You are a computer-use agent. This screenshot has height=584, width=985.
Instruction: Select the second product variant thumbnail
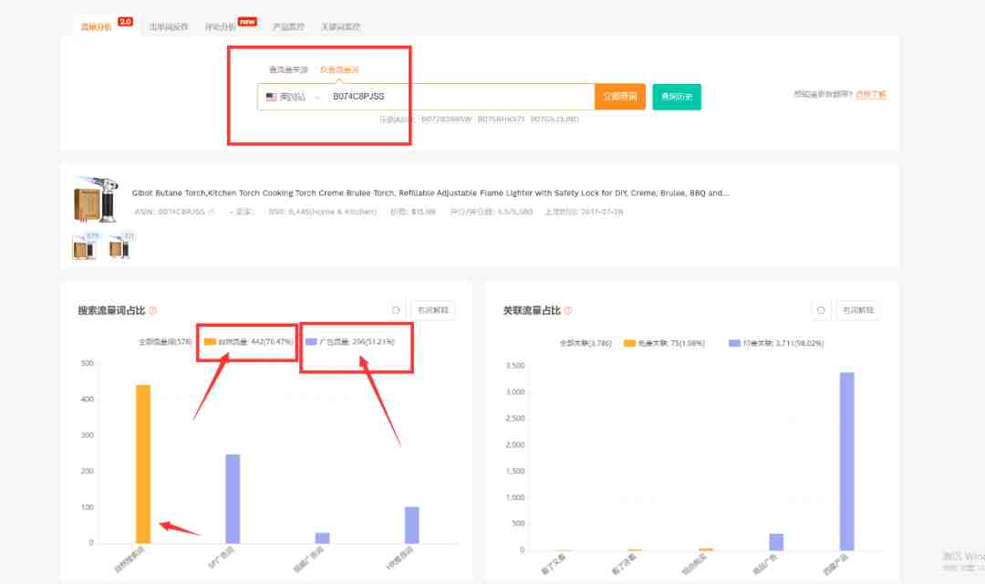pos(121,246)
